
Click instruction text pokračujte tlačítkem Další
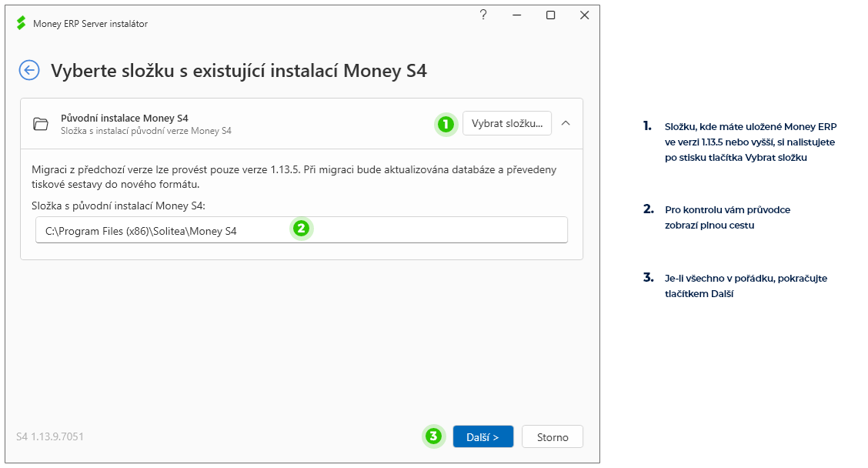click(746, 286)
